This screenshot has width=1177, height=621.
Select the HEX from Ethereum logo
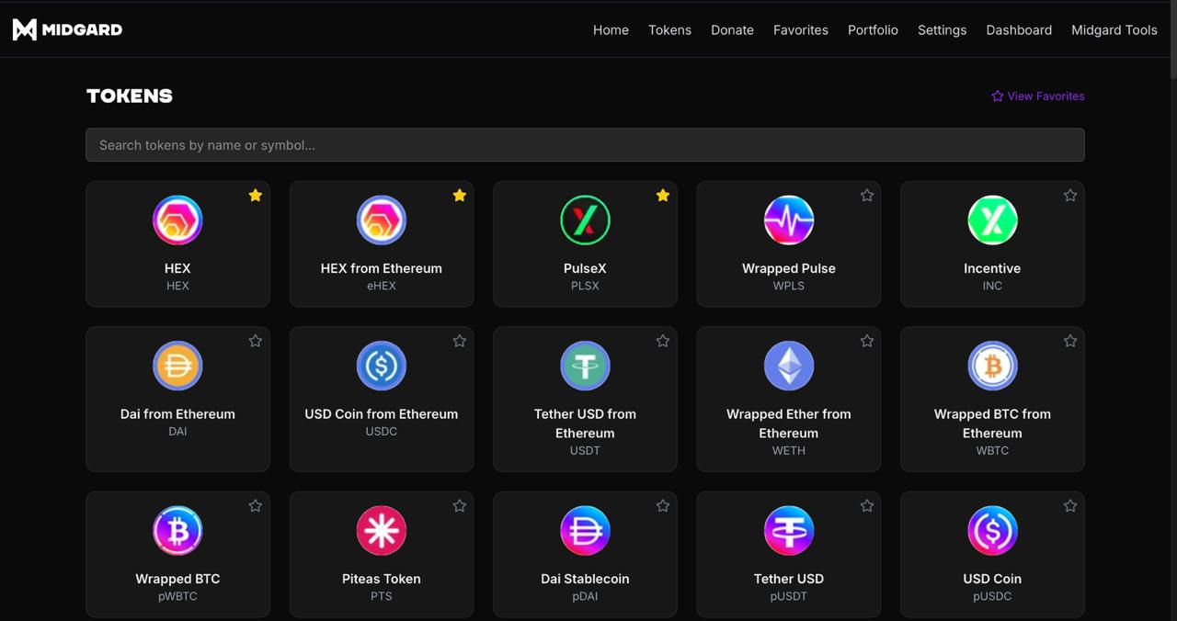tap(382, 220)
